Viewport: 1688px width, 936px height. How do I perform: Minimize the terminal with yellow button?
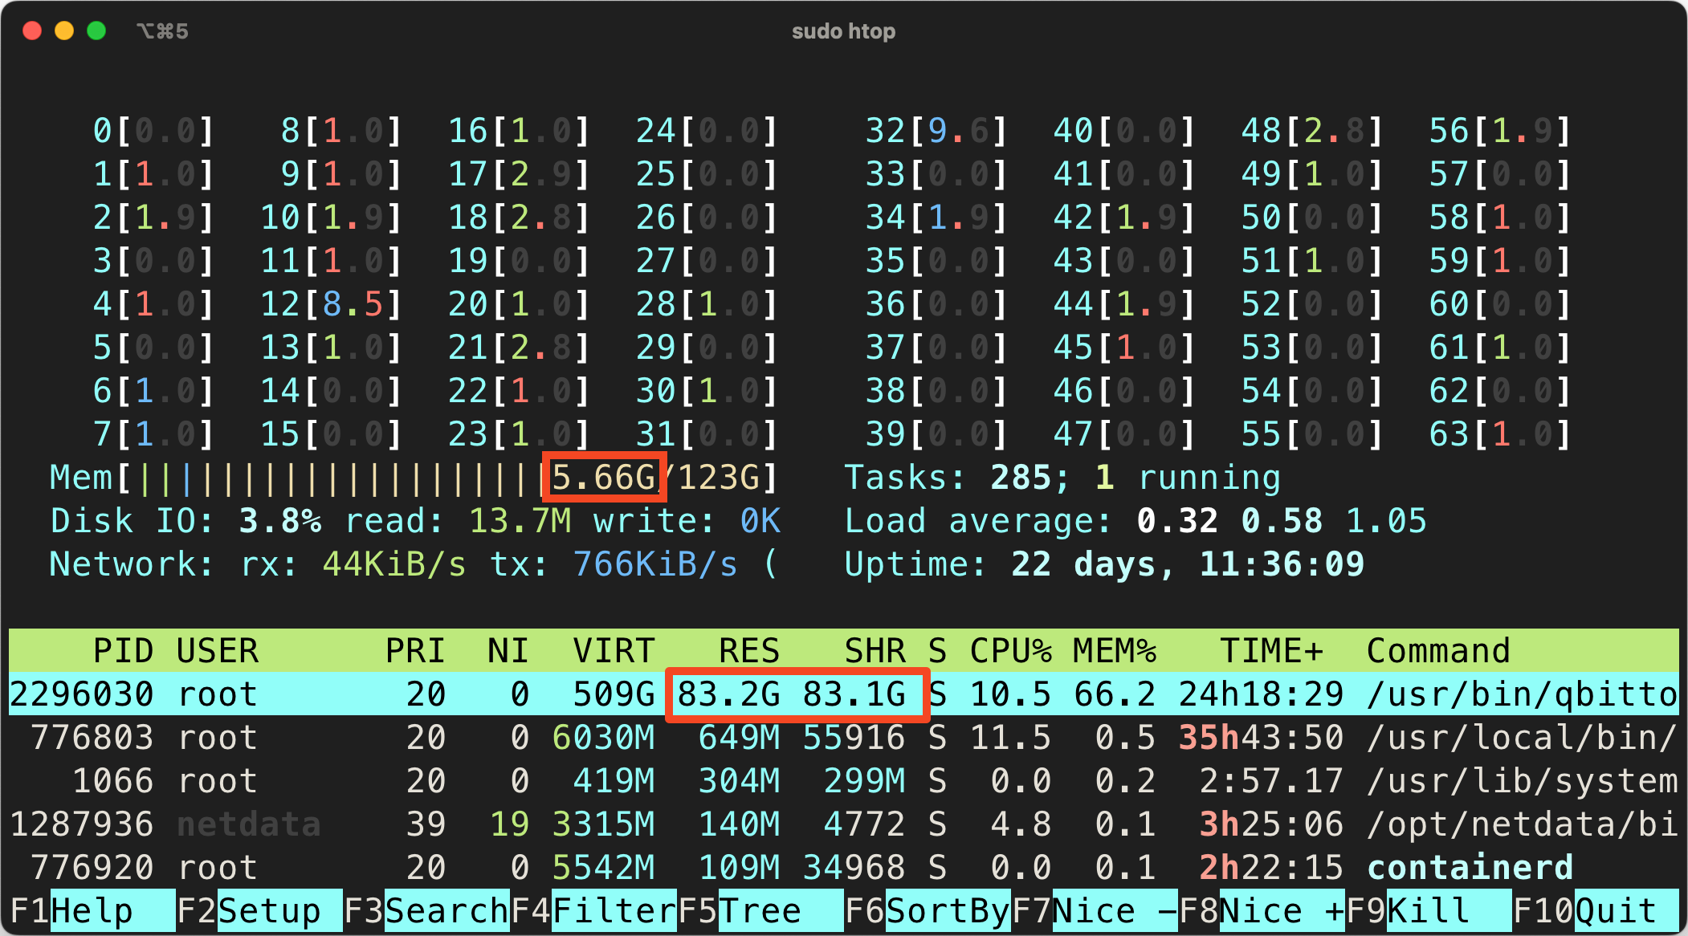pyautogui.click(x=64, y=31)
